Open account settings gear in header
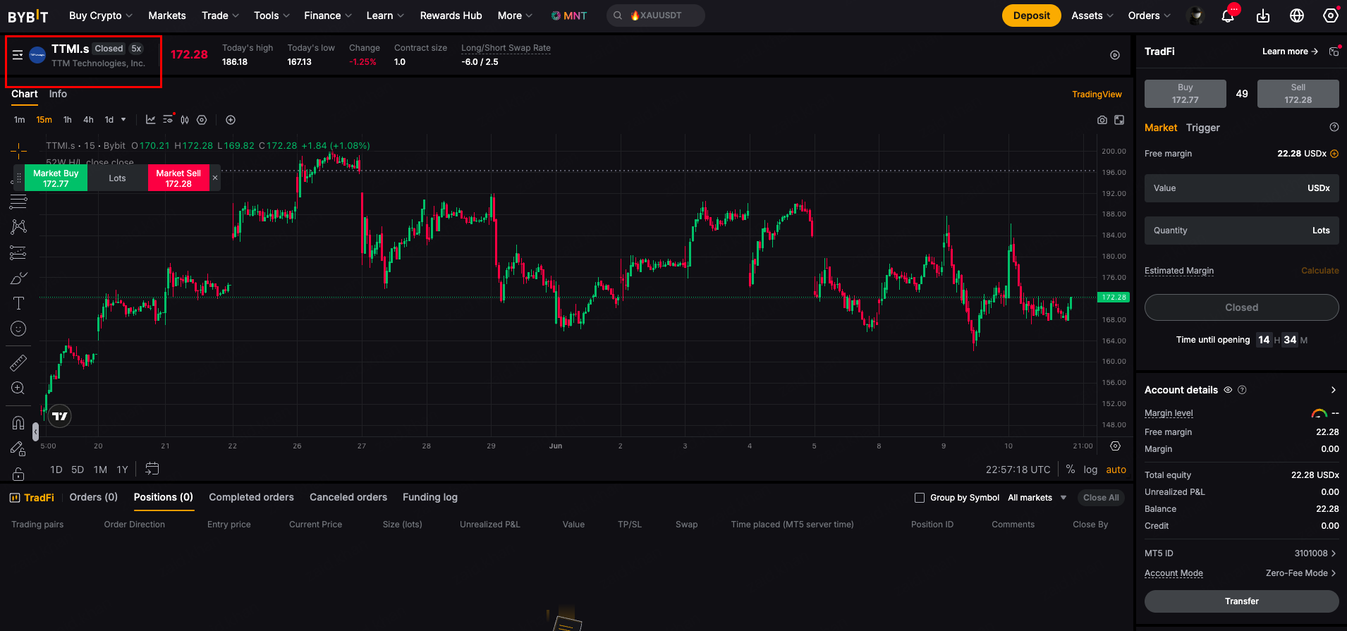This screenshot has height=631, width=1347. (1331, 16)
